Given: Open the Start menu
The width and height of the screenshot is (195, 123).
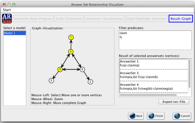Looking at the screenshot, I should [x=7, y=10].
